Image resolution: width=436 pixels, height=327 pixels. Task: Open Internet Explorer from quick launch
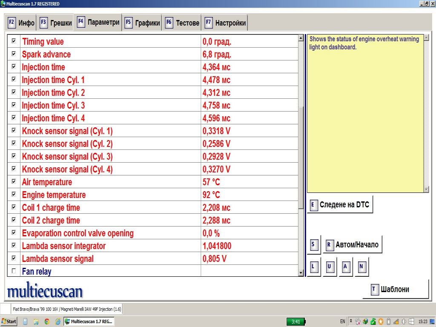57,321
